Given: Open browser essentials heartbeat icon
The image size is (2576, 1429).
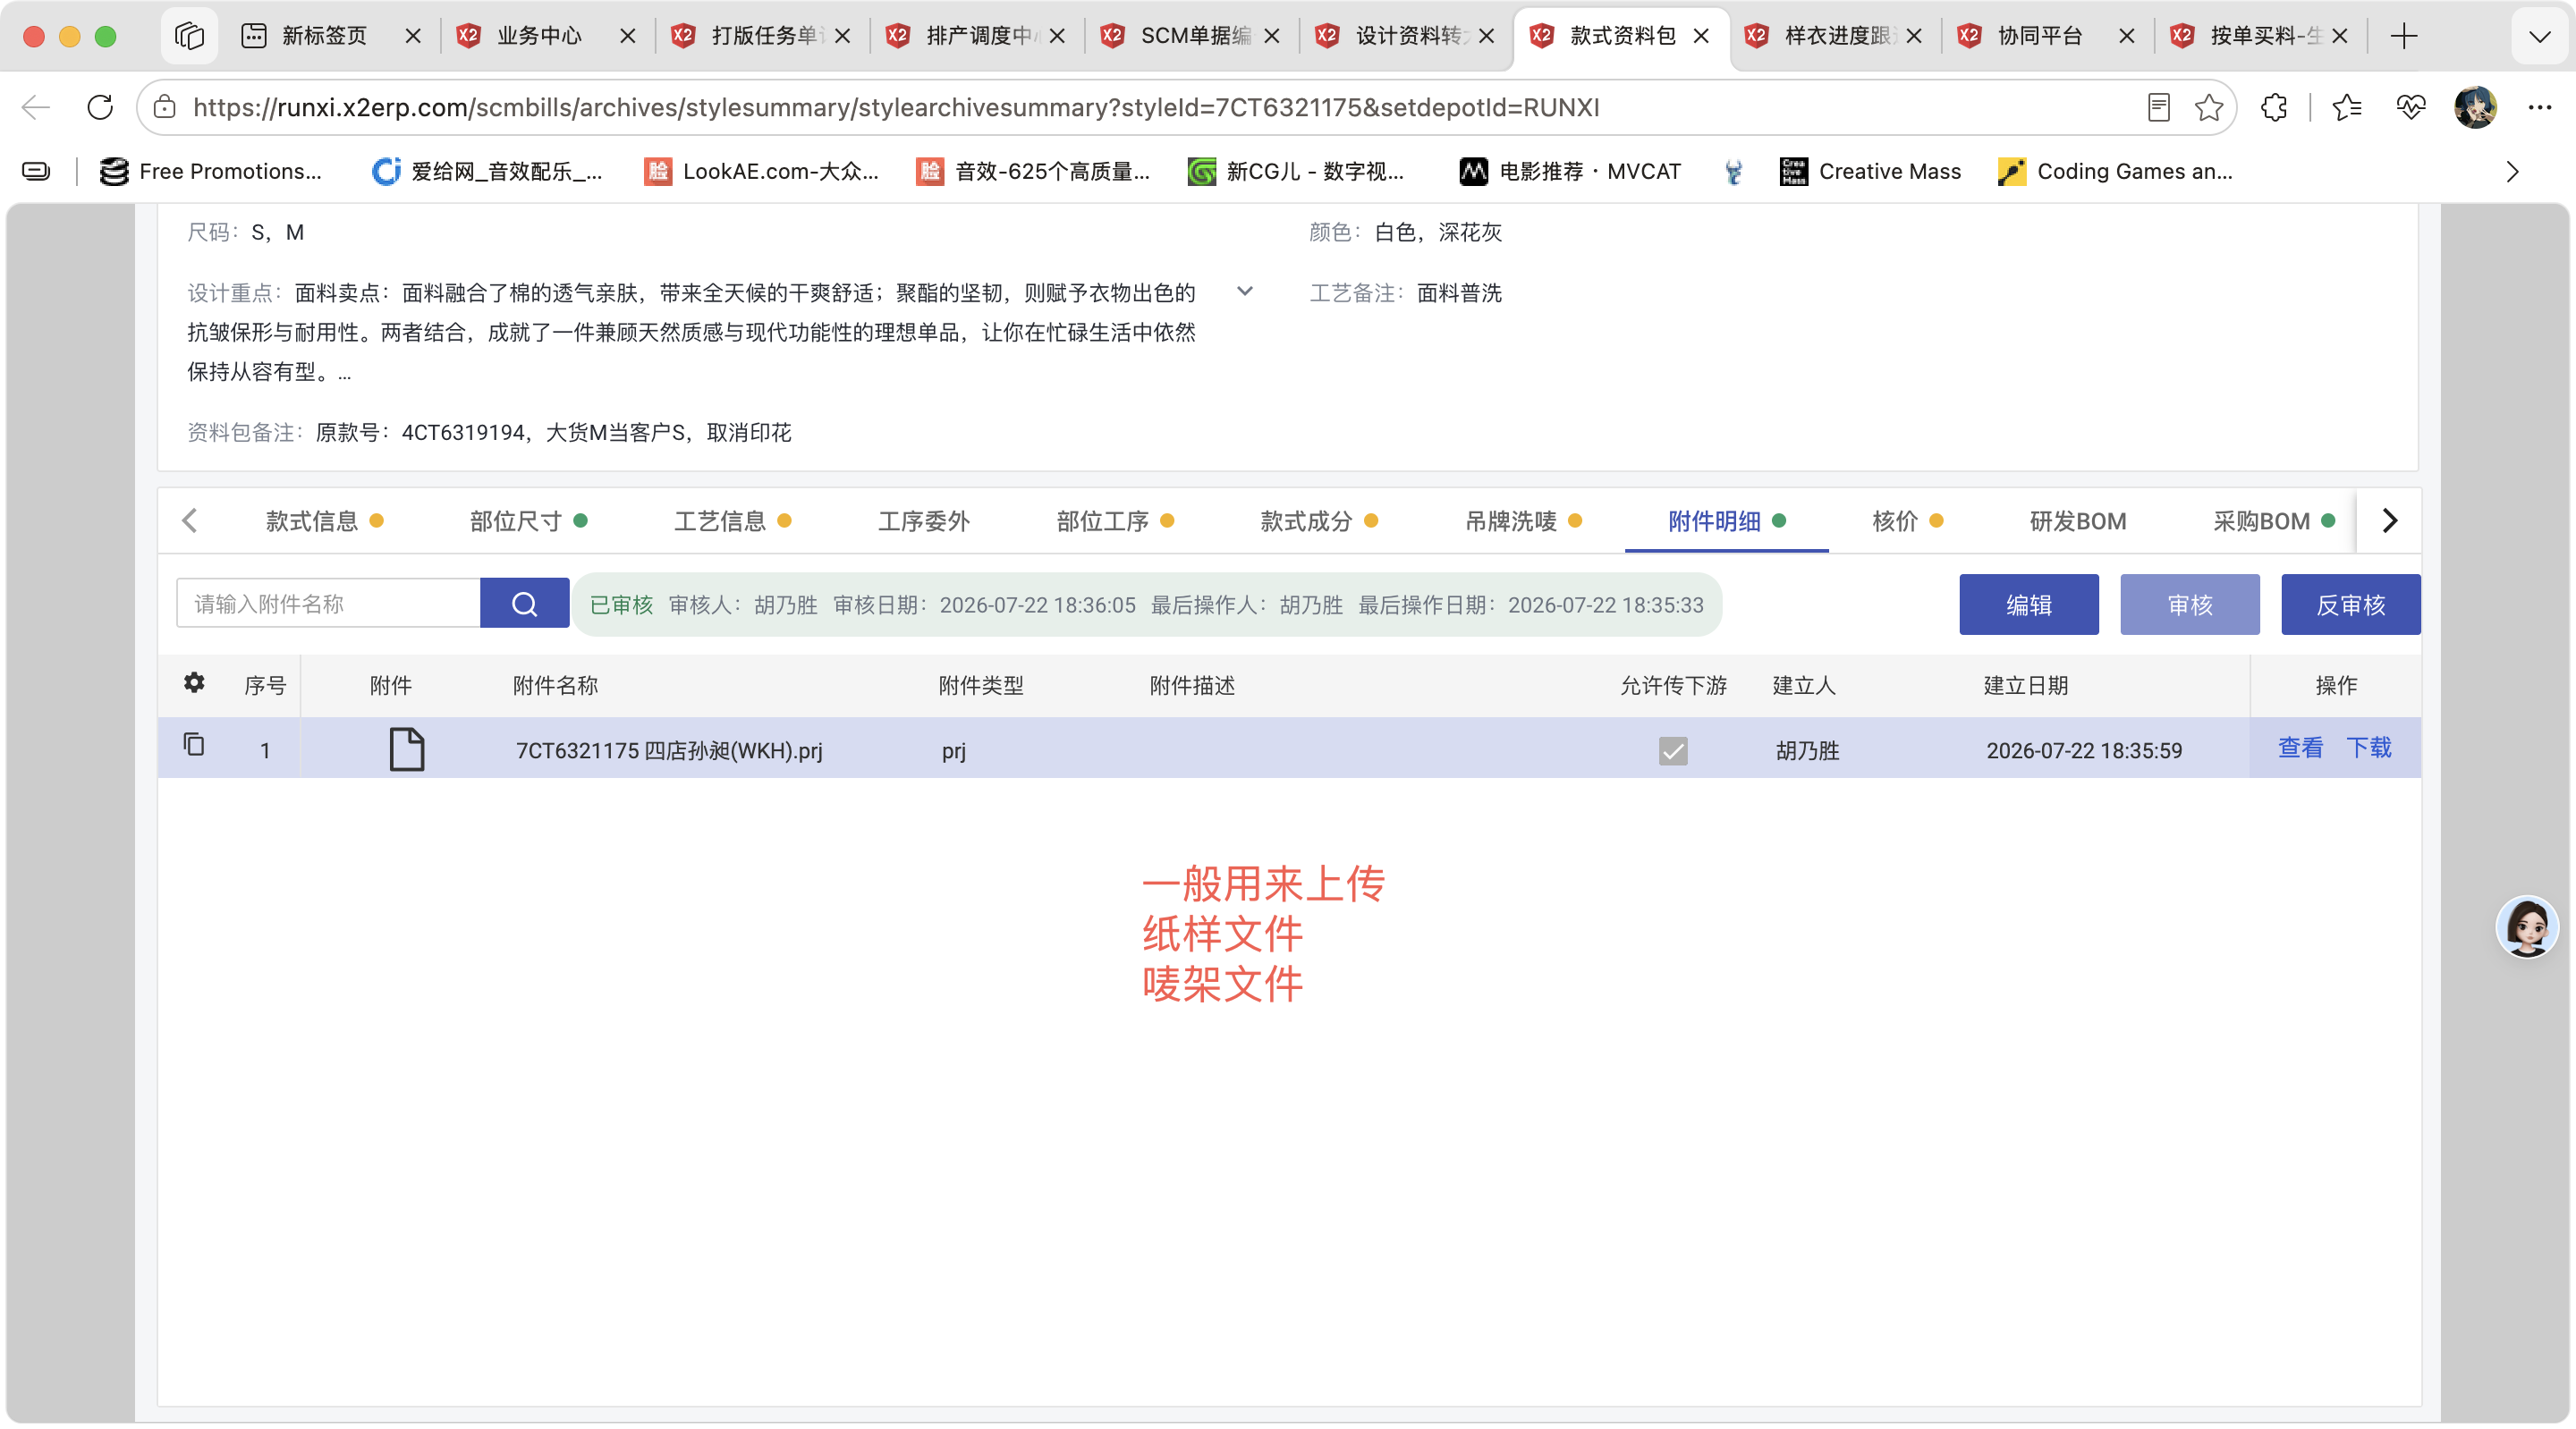Looking at the screenshot, I should point(2410,107).
